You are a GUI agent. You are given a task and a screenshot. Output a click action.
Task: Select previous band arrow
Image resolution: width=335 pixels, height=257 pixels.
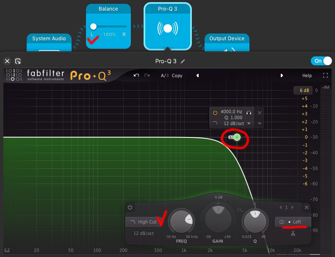pos(280,207)
